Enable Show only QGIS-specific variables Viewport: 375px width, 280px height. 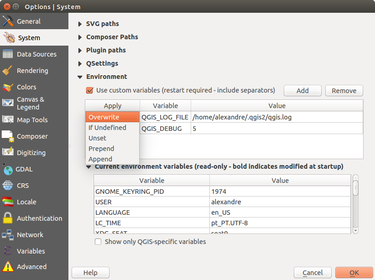[x=98, y=242]
